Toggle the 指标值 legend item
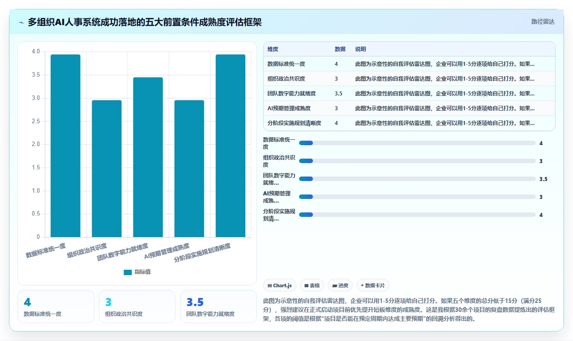Image resolution: width=573 pixels, height=341 pixels. tap(137, 272)
